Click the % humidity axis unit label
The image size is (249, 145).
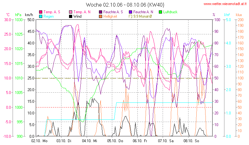tap(214, 15)
